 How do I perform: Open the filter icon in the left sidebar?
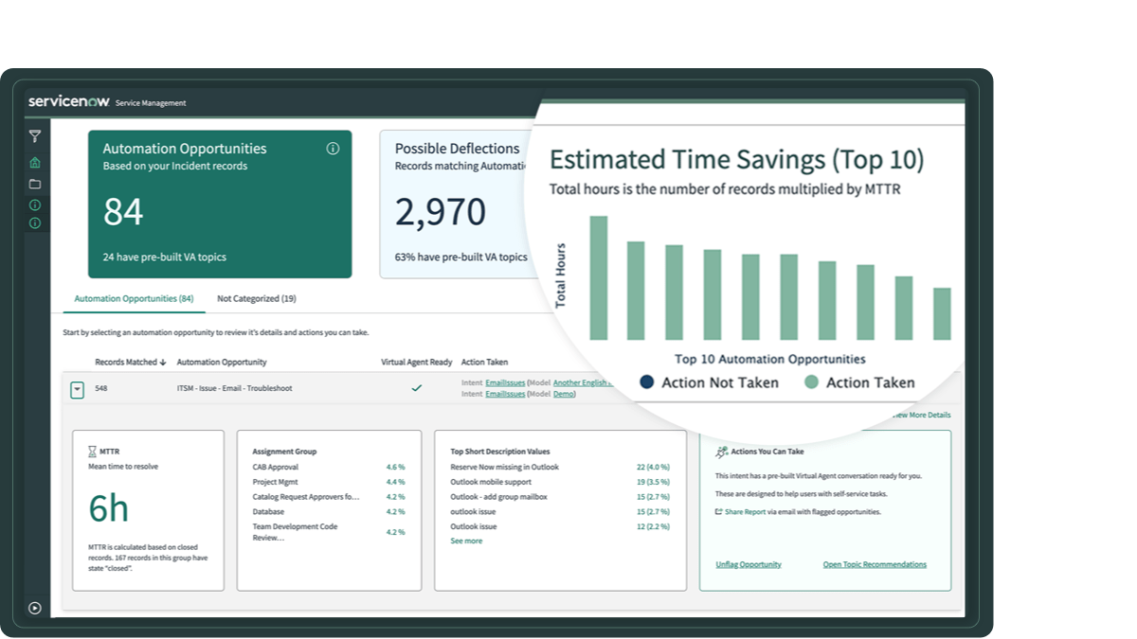(x=35, y=135)
